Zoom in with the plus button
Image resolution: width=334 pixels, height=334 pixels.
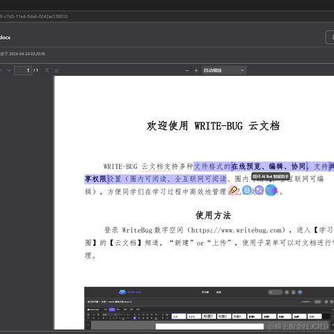coord(196,70)
